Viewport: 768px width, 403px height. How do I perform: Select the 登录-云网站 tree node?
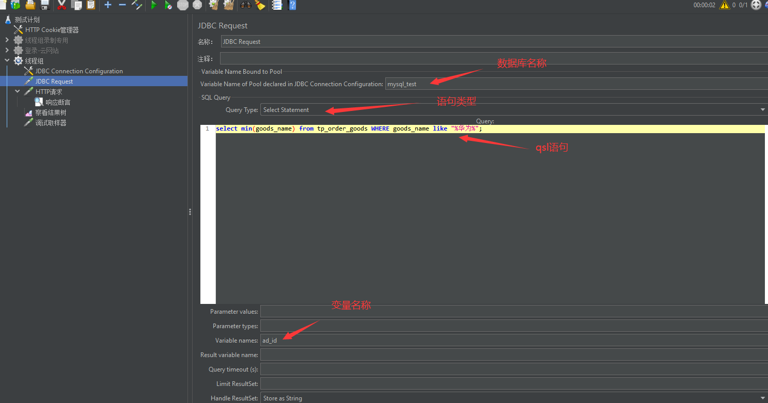pos(42,51)
